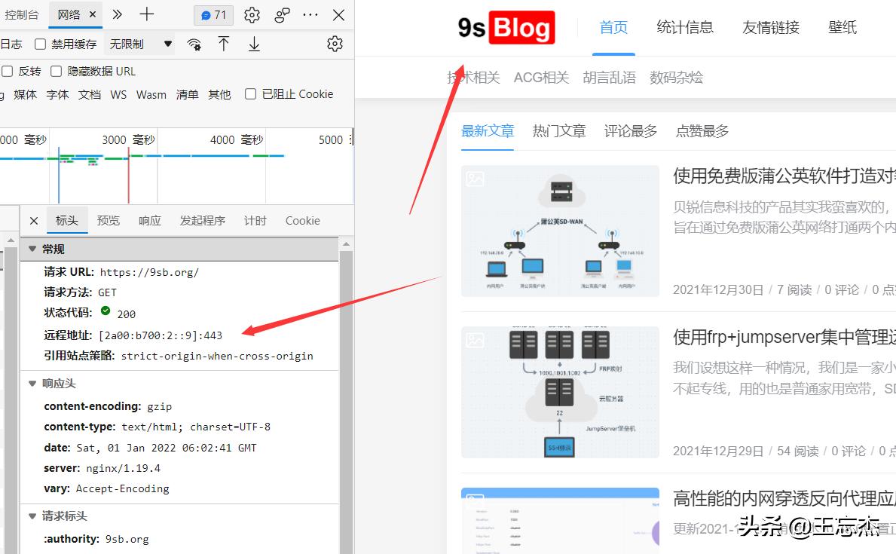Open the DevTools settings gear icon
Screen dimensions: 896x554
(251, 14)
